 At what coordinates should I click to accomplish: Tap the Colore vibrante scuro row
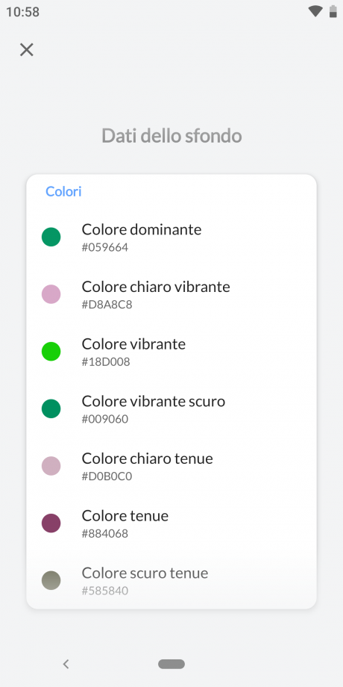pyautogui.click(x=171, y=408)
